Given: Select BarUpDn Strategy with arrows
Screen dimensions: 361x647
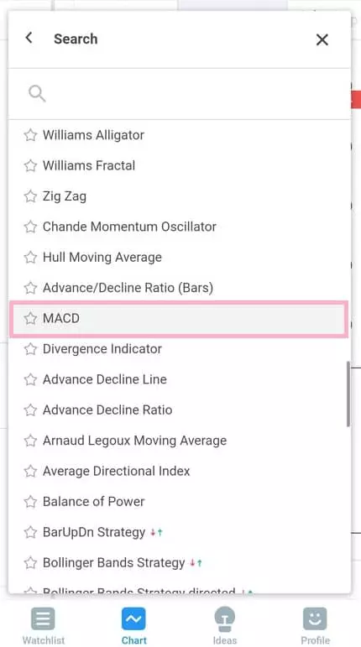Looking at the screenshot, I should pos(180,532).
